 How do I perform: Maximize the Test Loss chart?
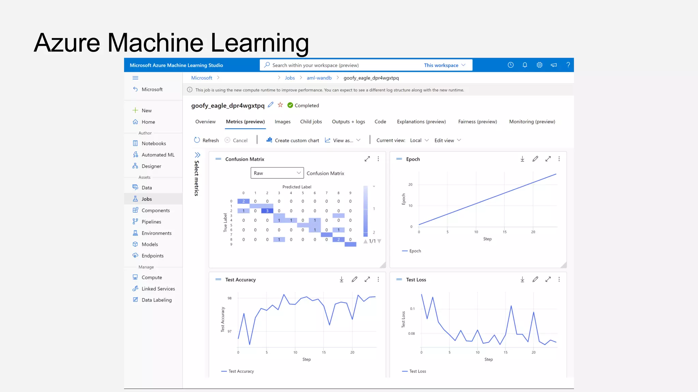tap(548, 279)
